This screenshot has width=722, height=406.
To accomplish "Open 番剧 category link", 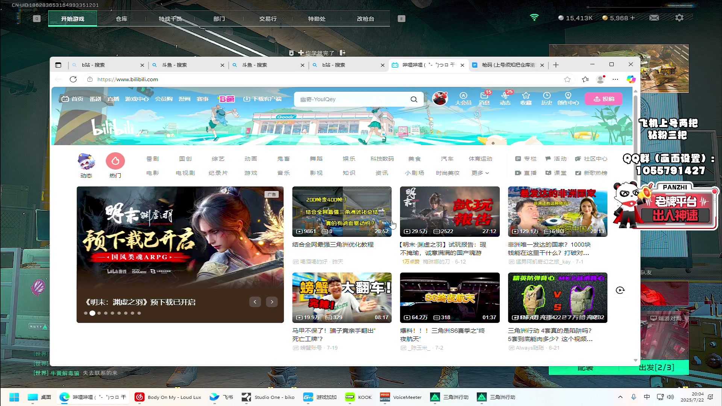I will point(153,159).
